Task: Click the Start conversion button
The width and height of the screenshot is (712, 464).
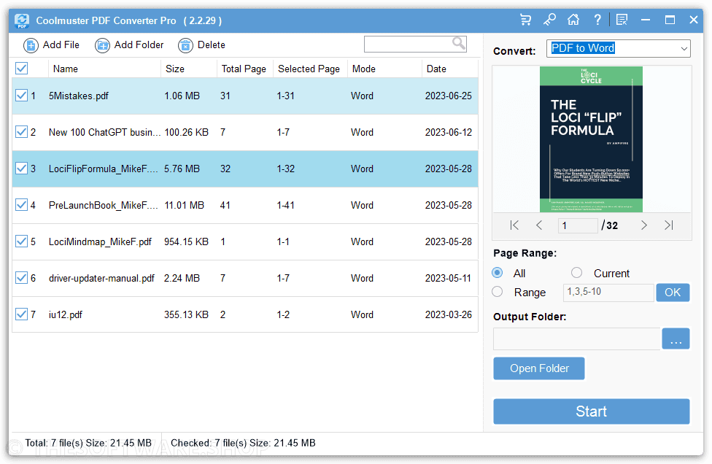Action: 591,411
